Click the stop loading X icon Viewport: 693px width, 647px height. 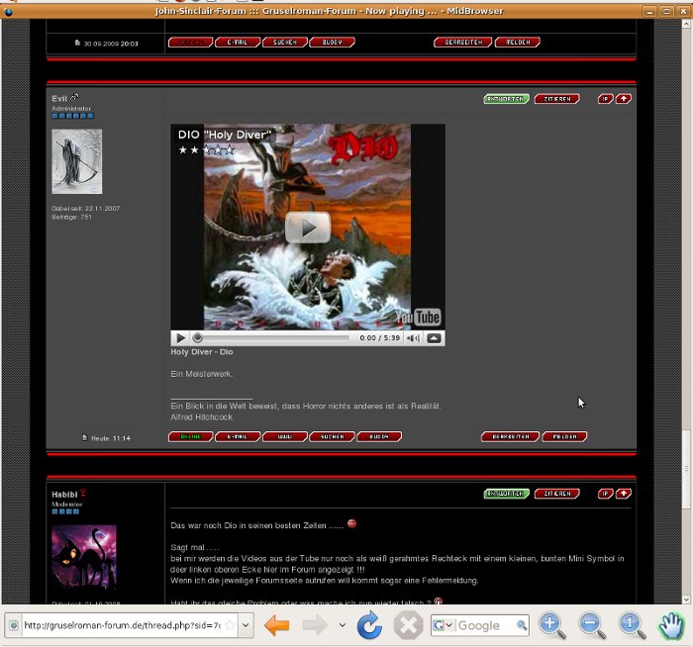tap(408, 625)
